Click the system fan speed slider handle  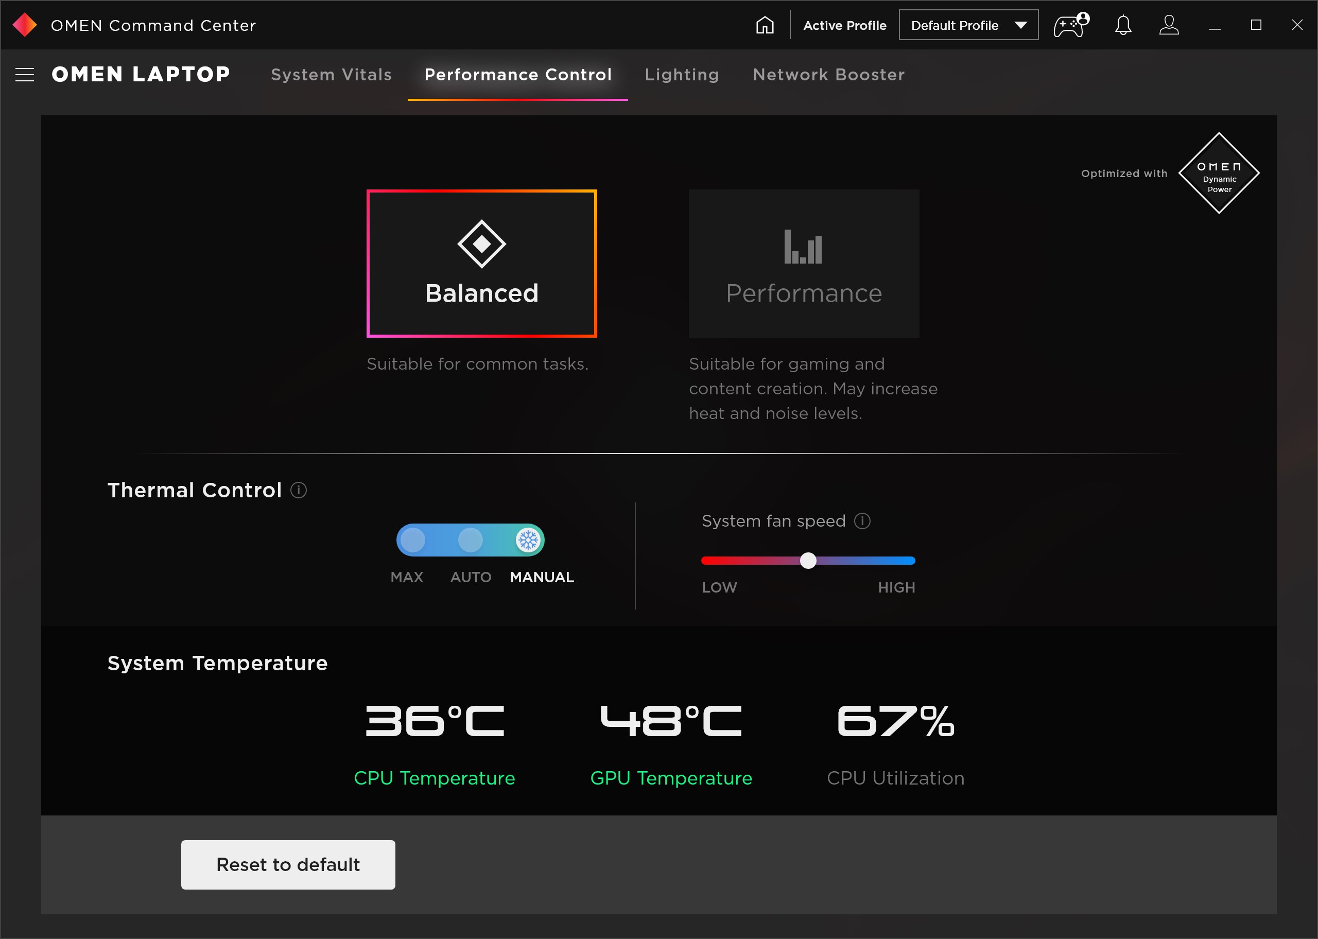[x=808, y=560]
